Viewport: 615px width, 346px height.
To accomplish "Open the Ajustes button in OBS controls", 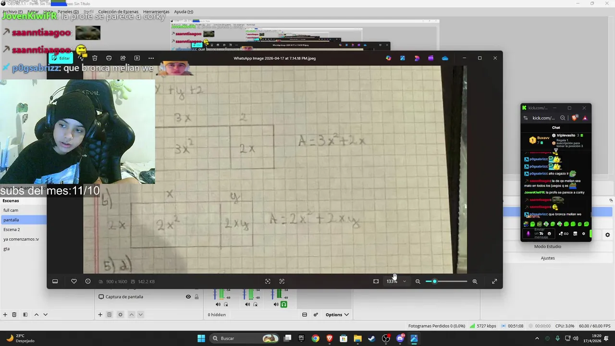I will point(548,258).
